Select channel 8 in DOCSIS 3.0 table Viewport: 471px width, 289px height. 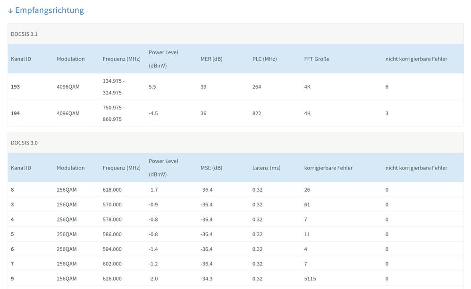[13, 190]
